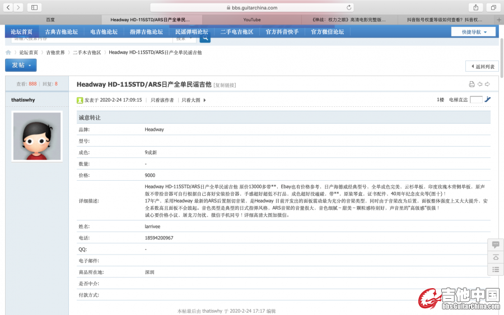Click Safari reload page icon
The height and width of the screenshot is (315, 504).
click(x=349, y=7)
